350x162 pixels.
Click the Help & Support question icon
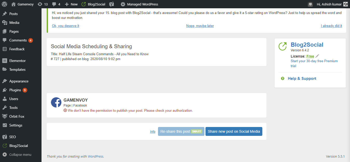[283, 79]
